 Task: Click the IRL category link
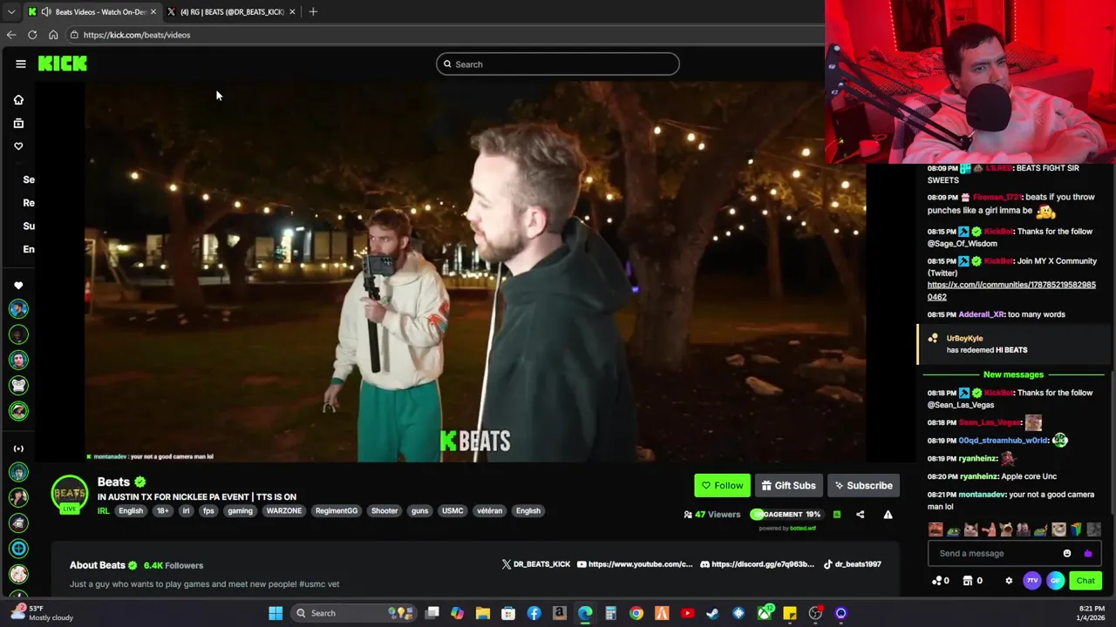tap(103, 511)
